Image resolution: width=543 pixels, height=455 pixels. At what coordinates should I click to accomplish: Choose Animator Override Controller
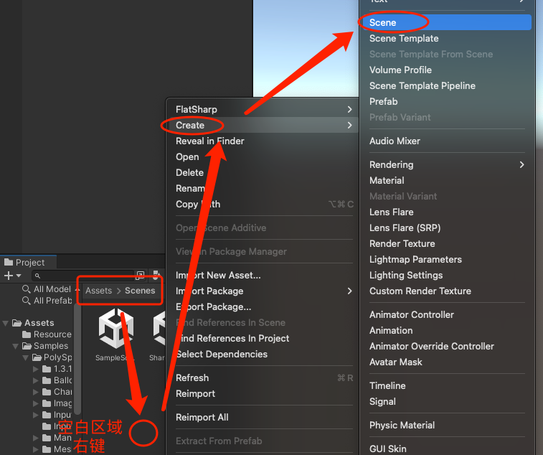pos(446,346)
